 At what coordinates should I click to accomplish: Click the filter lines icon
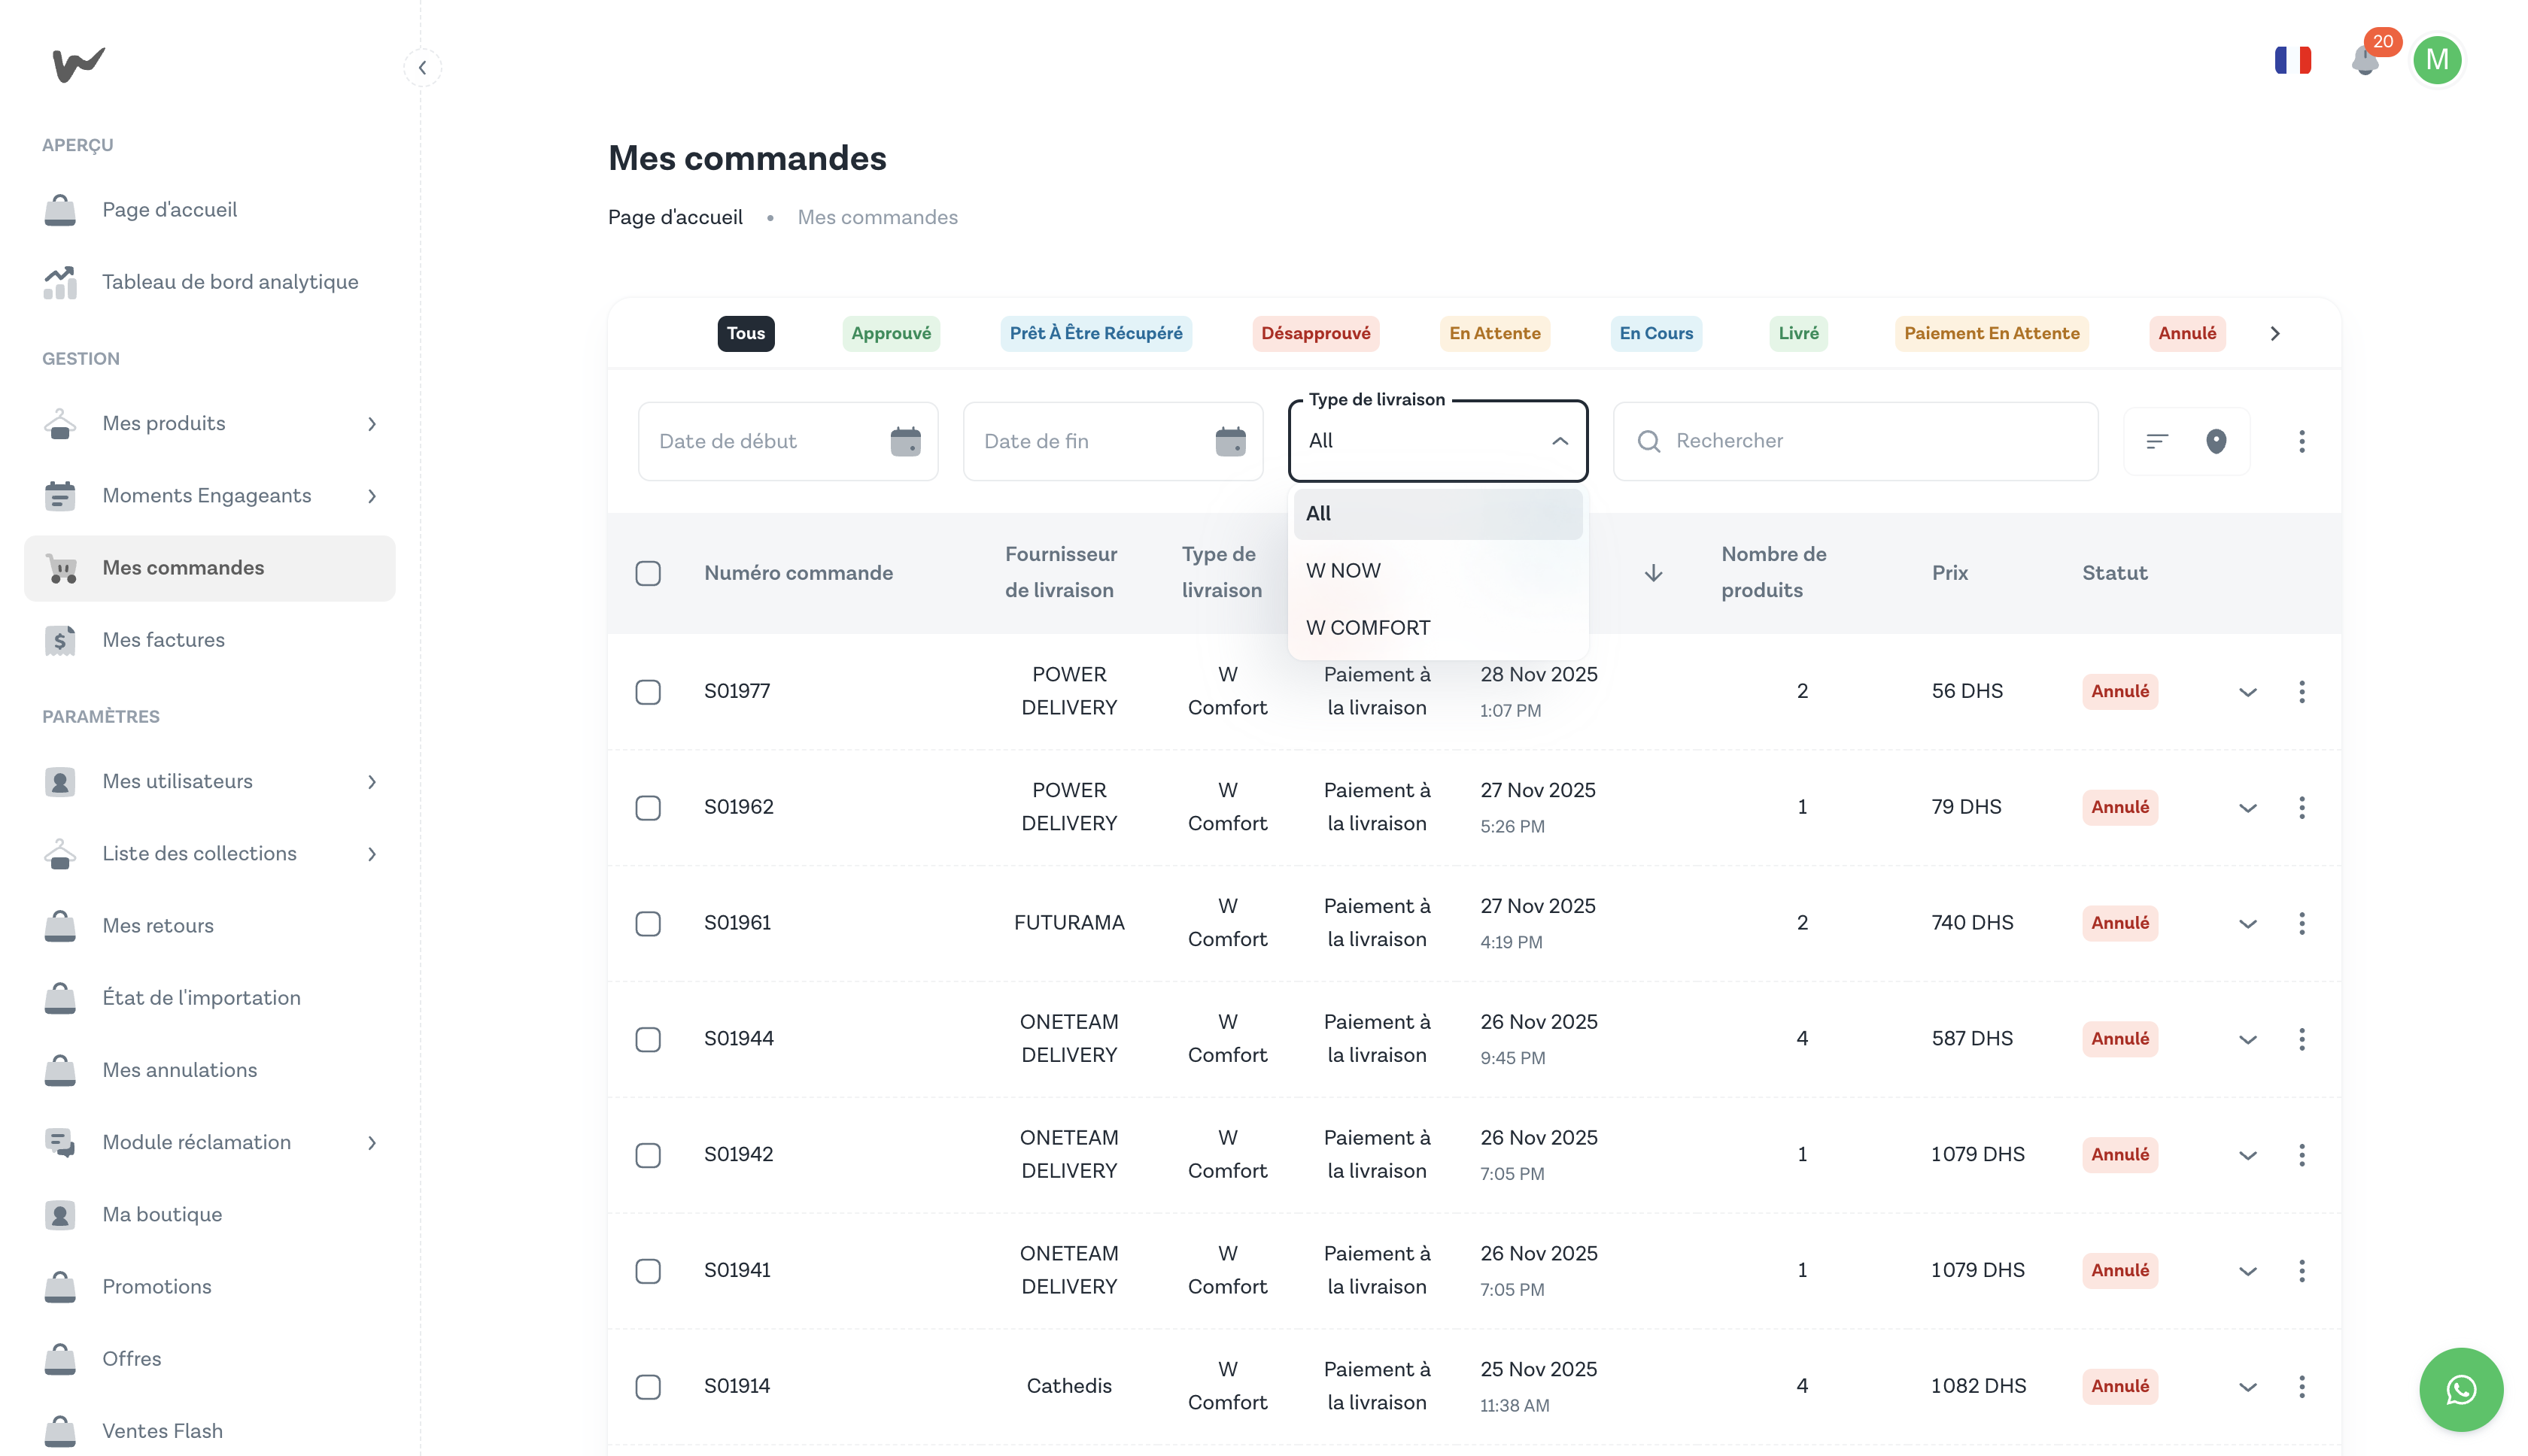click(2156, 441)
